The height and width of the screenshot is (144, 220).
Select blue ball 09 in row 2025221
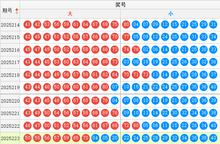pos(126,113)
